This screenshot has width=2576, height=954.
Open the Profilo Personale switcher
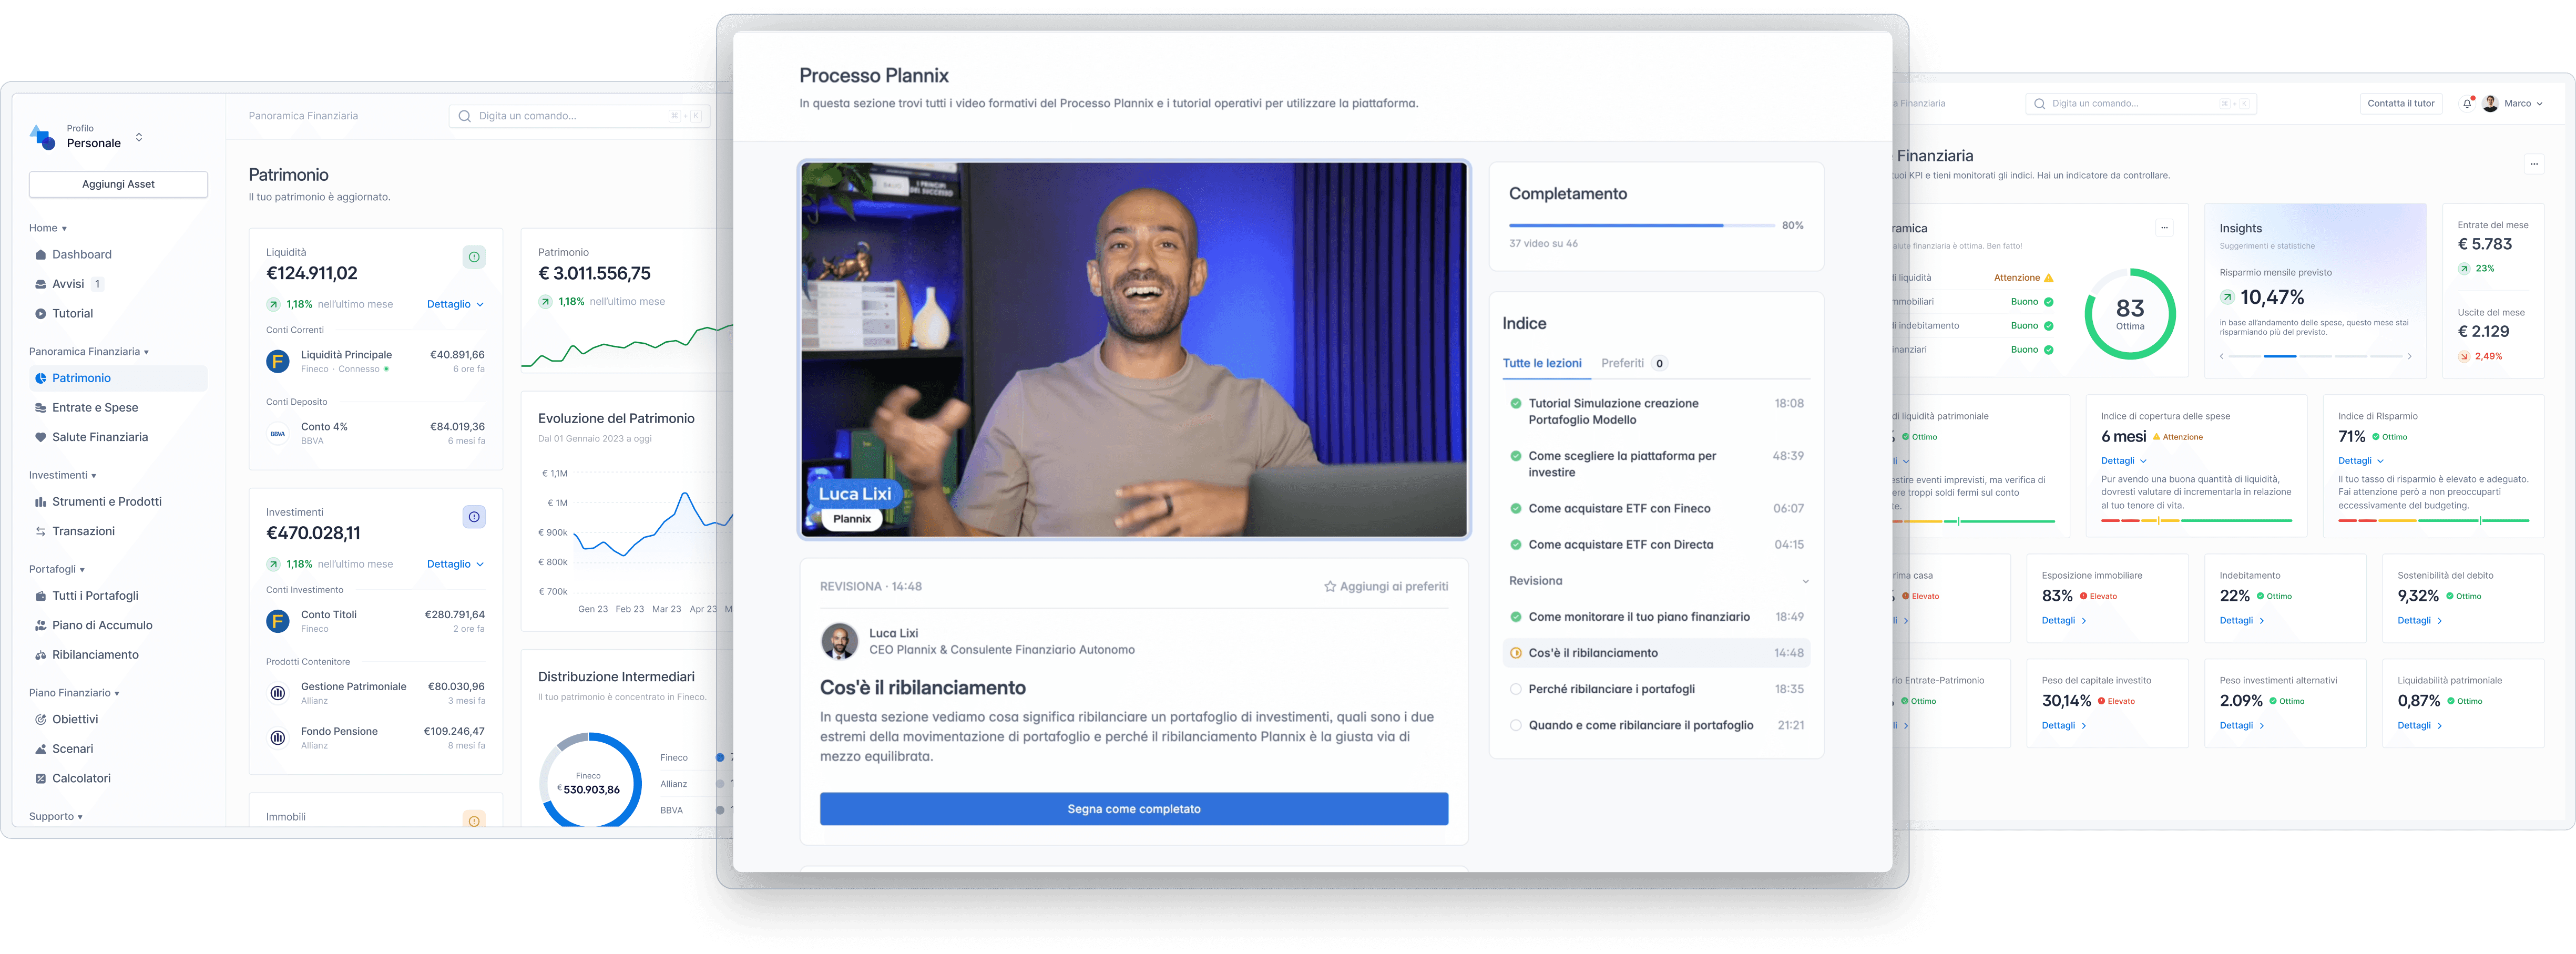[139, 137]
